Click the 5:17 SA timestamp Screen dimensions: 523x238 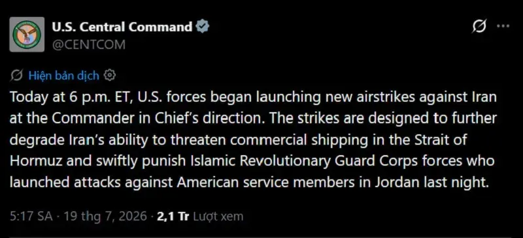[31, 216]
